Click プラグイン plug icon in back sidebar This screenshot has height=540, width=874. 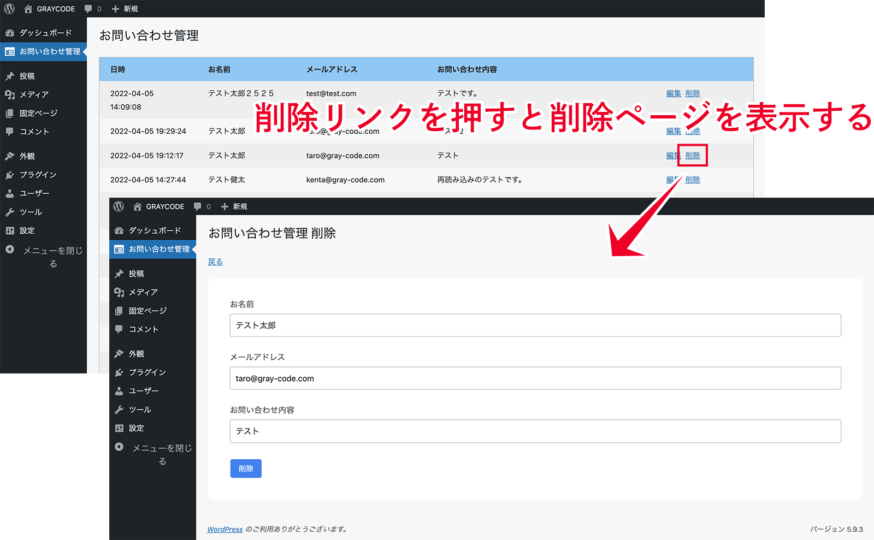(x=10, y=175)
